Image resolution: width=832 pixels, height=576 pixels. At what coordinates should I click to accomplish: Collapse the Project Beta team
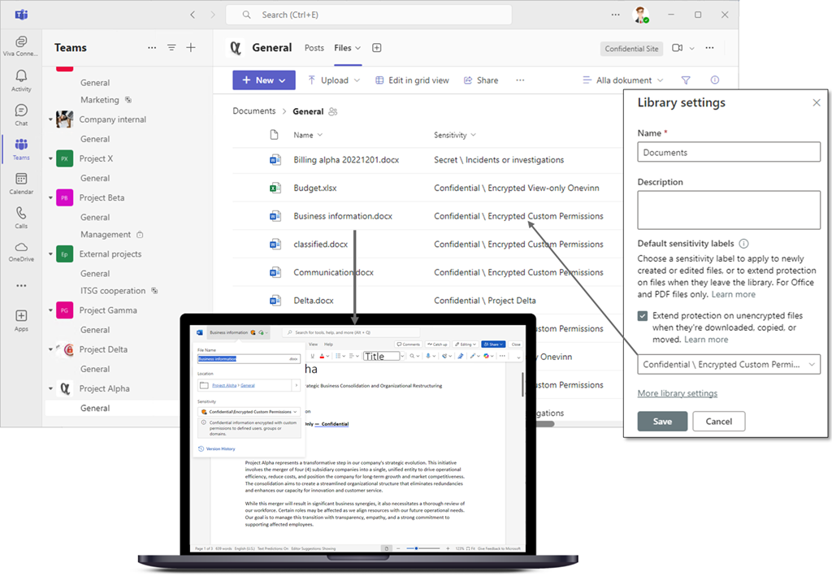50,198
